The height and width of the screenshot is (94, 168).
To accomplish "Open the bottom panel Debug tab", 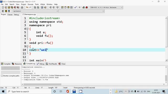I will click(40, 64).
